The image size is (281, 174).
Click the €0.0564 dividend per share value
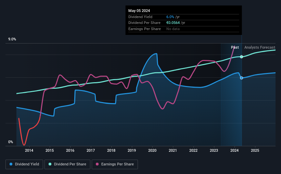click(x=173, y=23)
